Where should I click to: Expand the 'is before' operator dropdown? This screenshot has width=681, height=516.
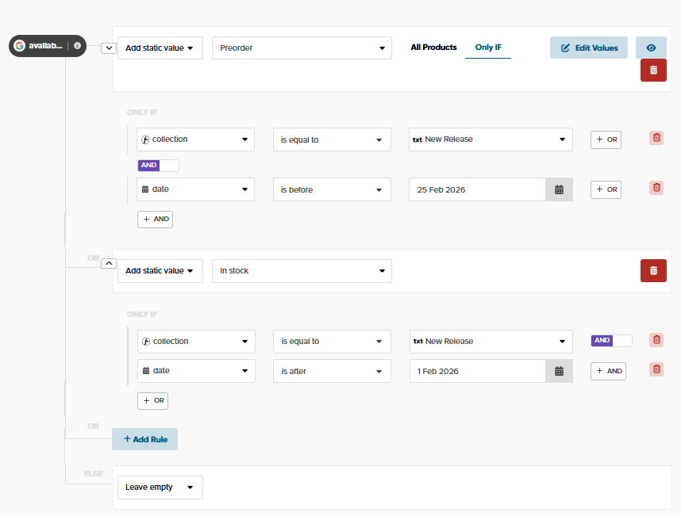coord(332,189)
